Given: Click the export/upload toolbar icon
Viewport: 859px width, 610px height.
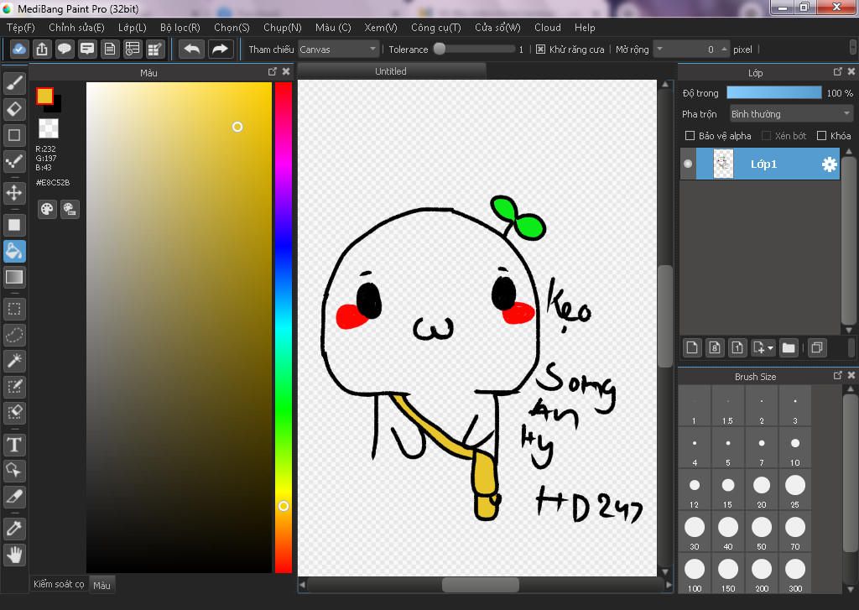Looking at the screenshot, I should click(42, 50).
